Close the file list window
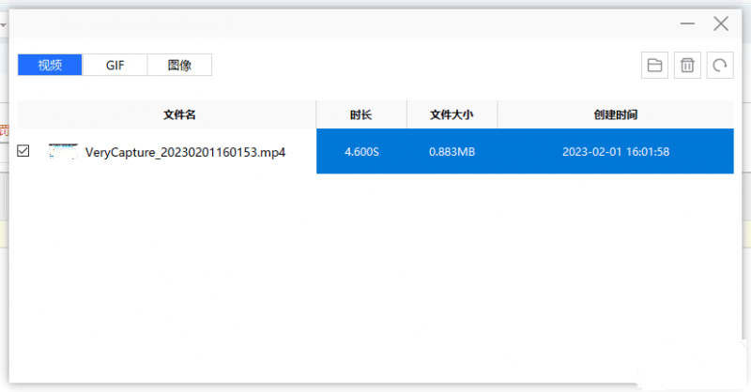Viewport: 751px width, 392px height. coord(721,23)
